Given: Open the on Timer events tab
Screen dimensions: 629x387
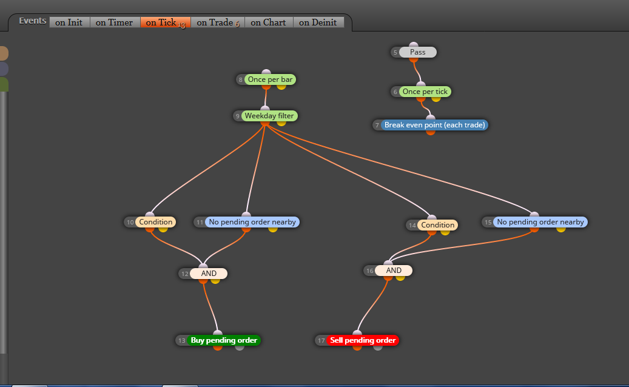Looking at the screenshot, I should pyautogui.click(x=114, y=22).
